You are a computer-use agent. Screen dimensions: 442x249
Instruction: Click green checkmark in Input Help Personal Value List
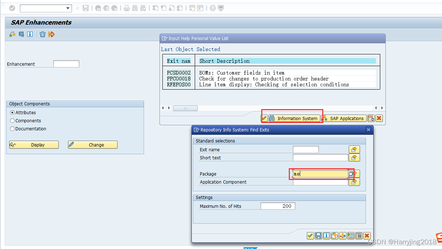264,118
